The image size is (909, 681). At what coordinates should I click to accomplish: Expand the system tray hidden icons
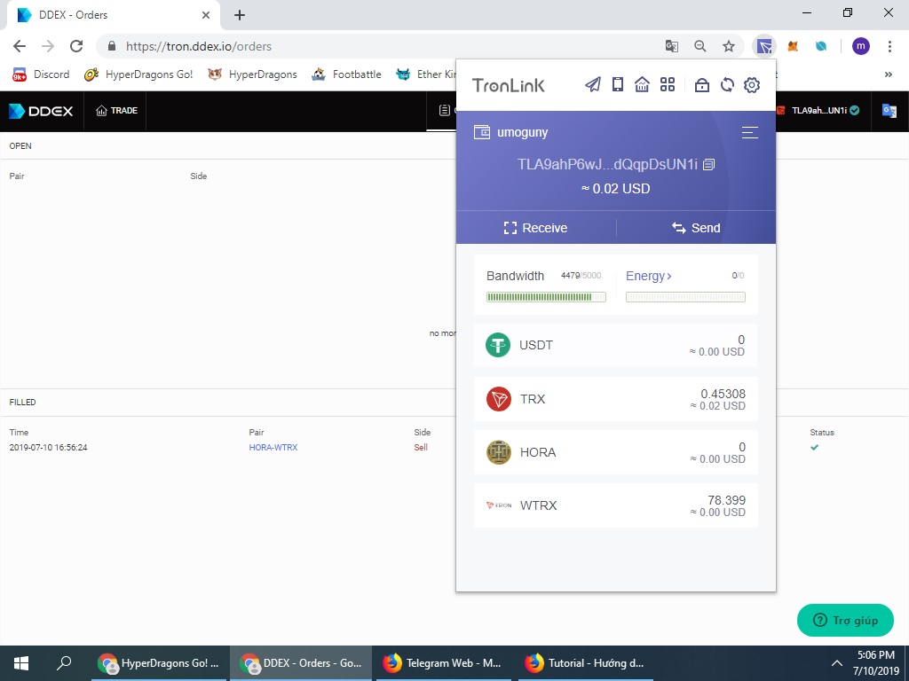[836, 663]
